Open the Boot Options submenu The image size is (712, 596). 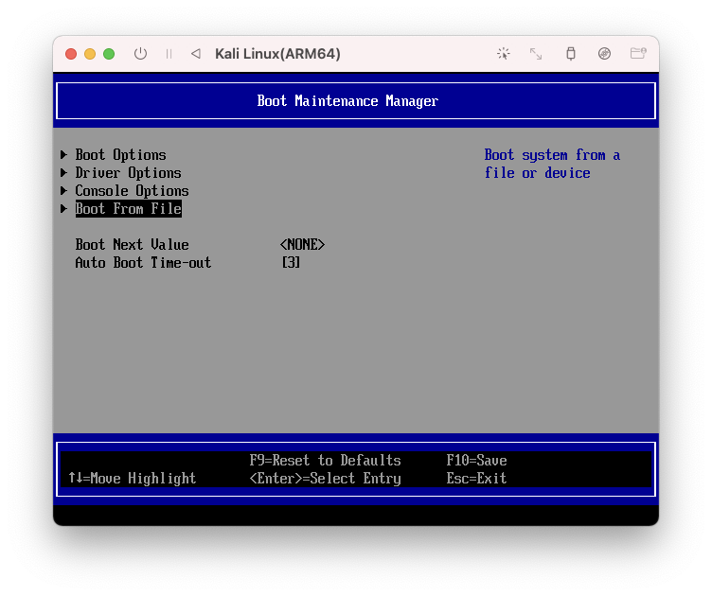coord(120,155)
